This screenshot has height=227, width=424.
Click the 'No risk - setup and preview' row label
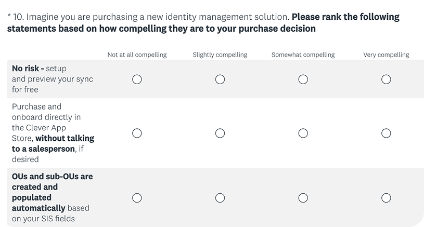(x=53, y=79)
